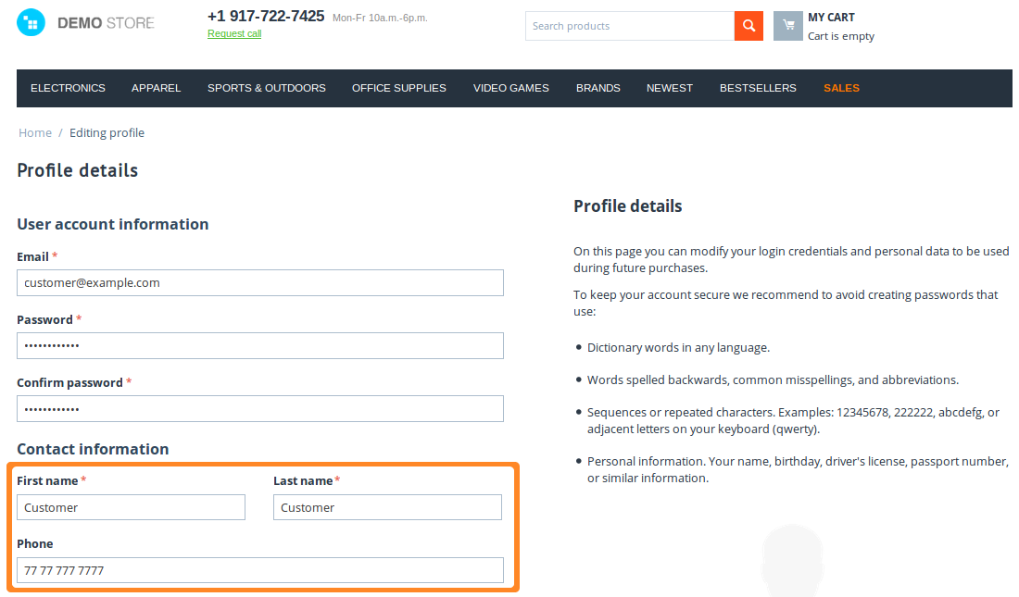Go to Home breadcrumb link
The height and width of the screenshot is (597, 1019).
(x=35, y=132)
